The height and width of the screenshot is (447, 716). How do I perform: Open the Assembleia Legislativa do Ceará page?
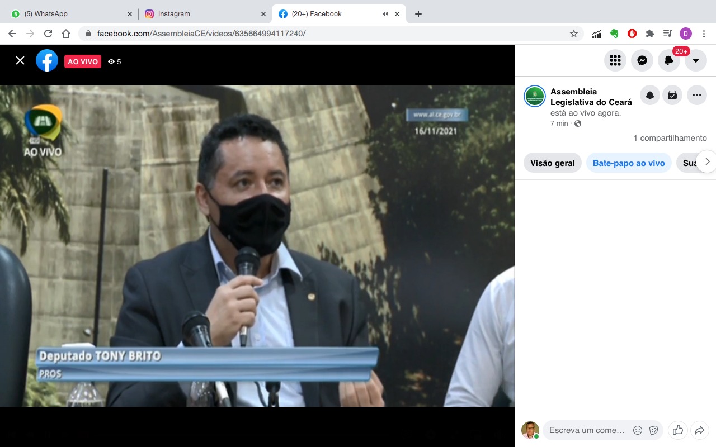591,97
